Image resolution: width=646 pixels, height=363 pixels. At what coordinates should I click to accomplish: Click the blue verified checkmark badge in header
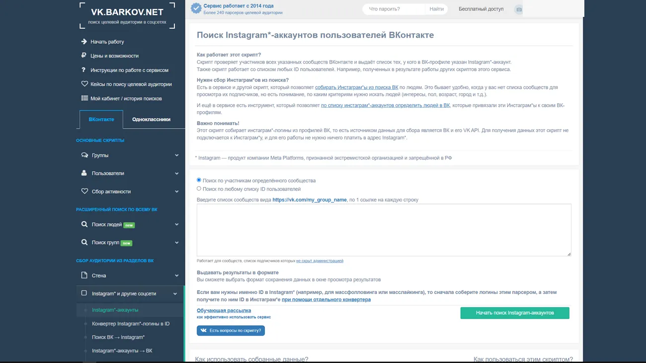tap(196, 8)
